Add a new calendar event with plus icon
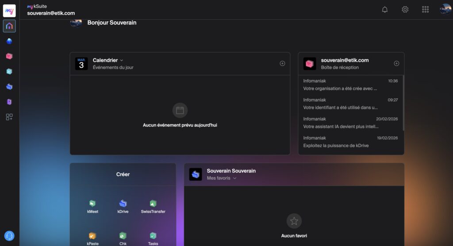 coord(282,63)
